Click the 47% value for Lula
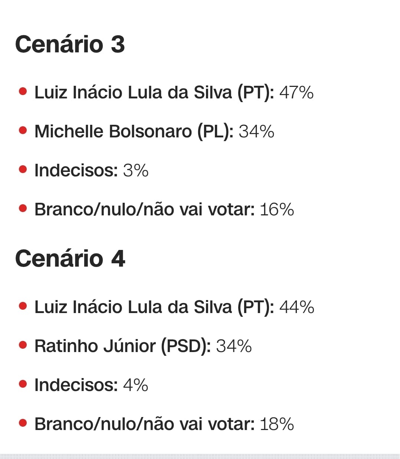Screen dimensions: 400x459 coord(296,92)
